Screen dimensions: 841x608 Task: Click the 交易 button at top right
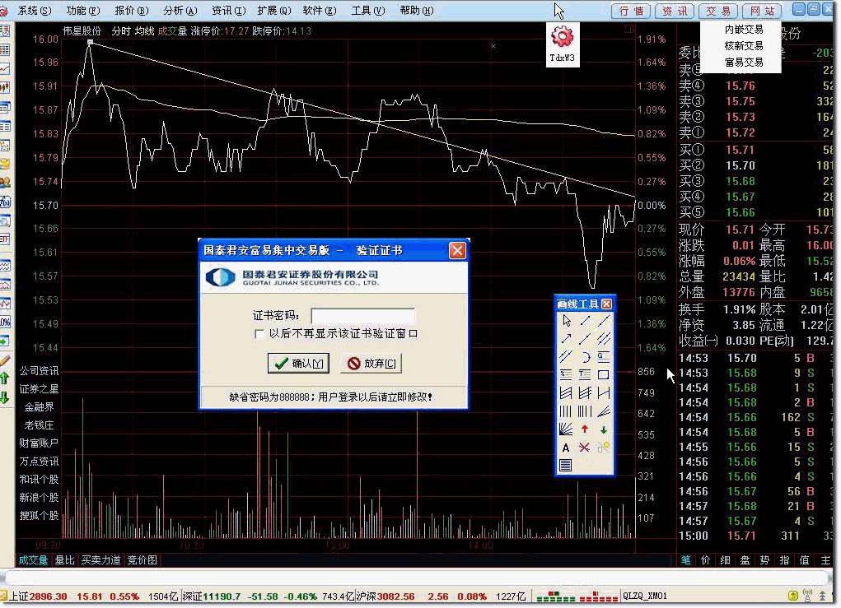click(x=718, y=11)
